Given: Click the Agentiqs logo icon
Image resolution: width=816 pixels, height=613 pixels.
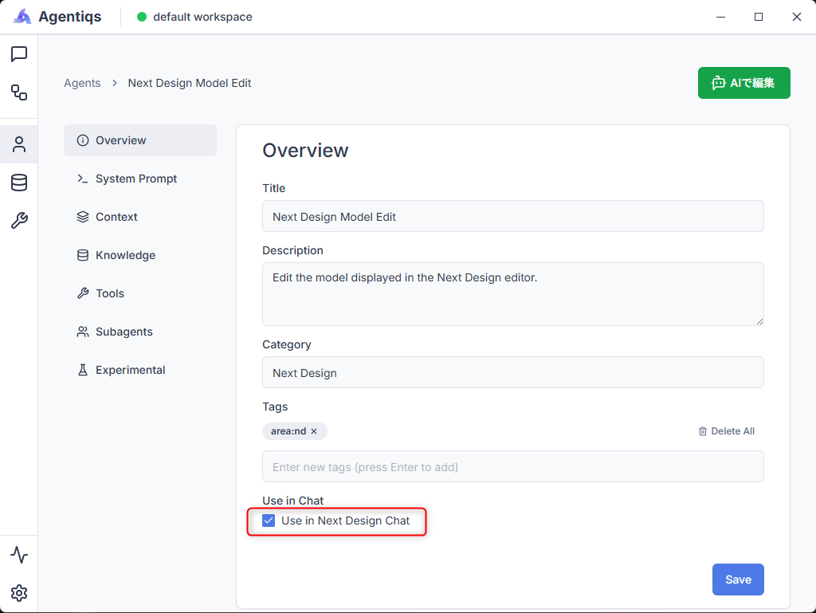Looking at the screenshot, I should coord(22,17).
